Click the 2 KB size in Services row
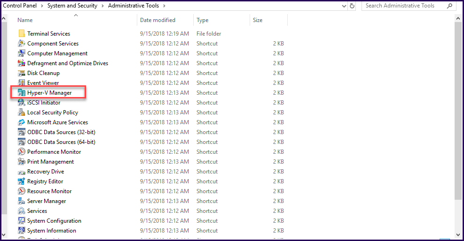Image resolution: width=464 pixels, height=241 pixels. coord(278,211)
